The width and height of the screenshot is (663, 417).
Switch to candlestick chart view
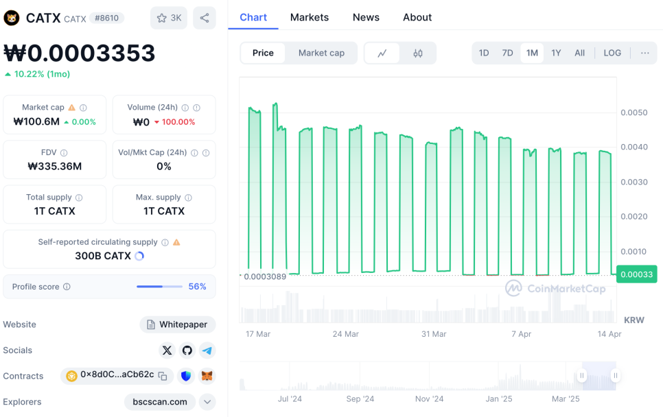pyautogui.click(x=418, y=53)
